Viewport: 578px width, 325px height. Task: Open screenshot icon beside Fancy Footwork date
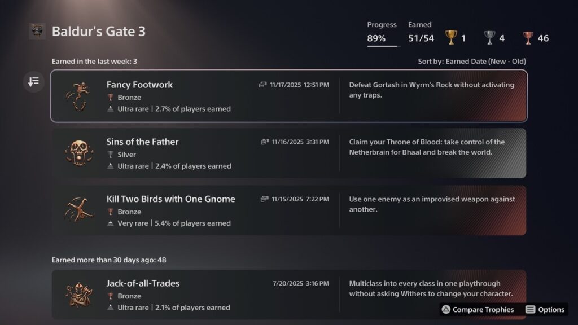[x=262, y=85]
